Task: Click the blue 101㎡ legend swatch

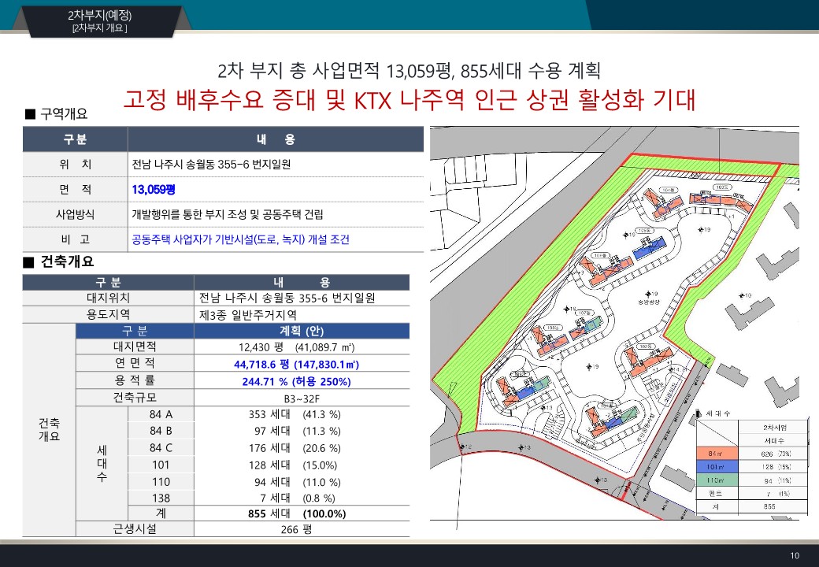Action: point(717,467)
